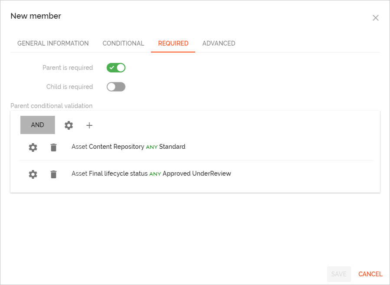Select the Approved value in the lifecycle condition
390x285 pixels.
tap(176, 174)
